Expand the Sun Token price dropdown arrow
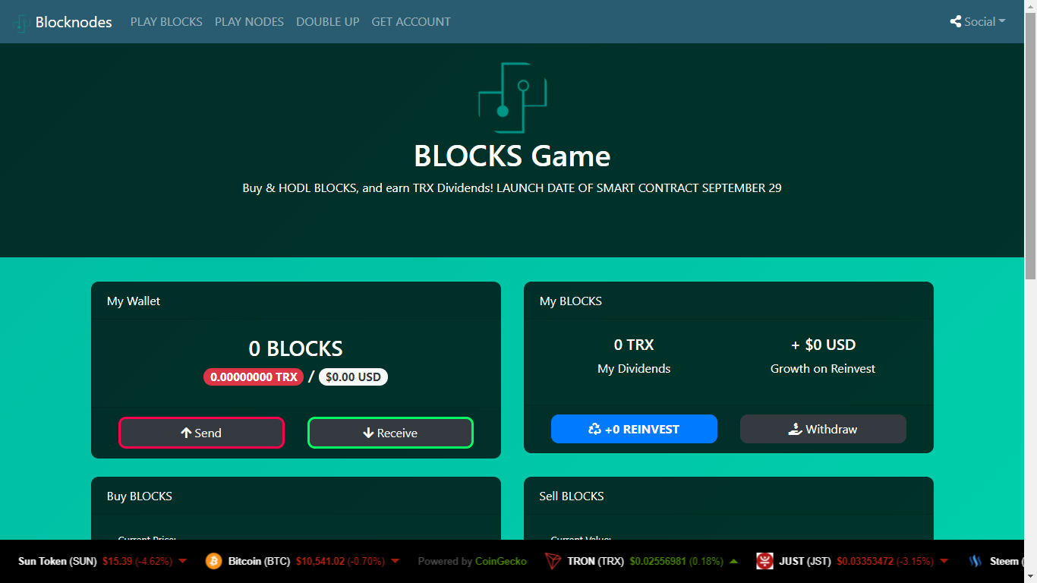The height and width of the screenshot is (583, 1037). click(x=182, y=561)
